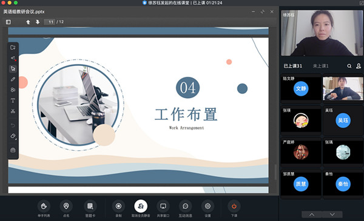364x221 pixels.
Task: Select the text T tool
Action: [x=13, y=101]
